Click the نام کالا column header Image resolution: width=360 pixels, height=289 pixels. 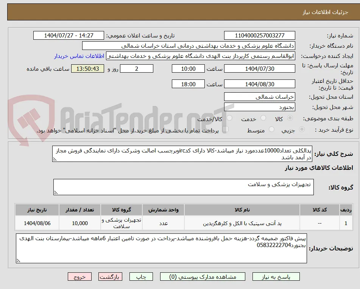point(242,210)
